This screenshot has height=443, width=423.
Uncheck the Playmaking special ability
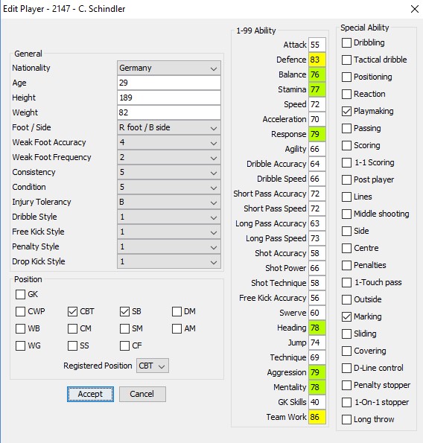346,112
